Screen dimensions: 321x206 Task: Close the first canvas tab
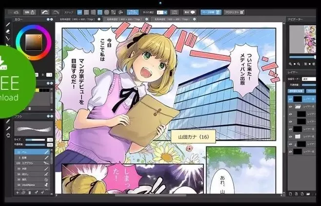point(100,19)
